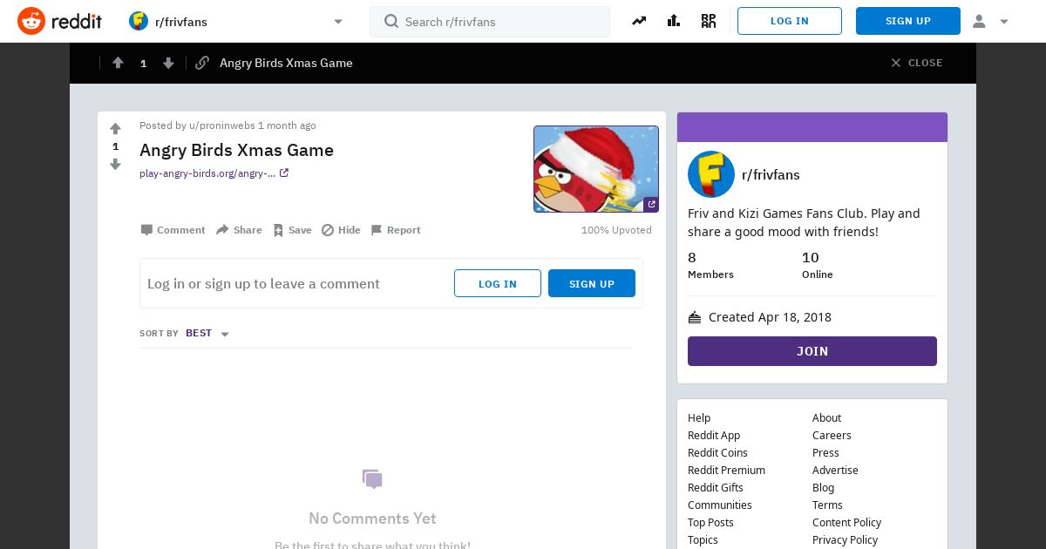This screenshot has height=549, width=1046.
Task: Open the play-angry-birds.org link
Action: [x=214, y=173]
